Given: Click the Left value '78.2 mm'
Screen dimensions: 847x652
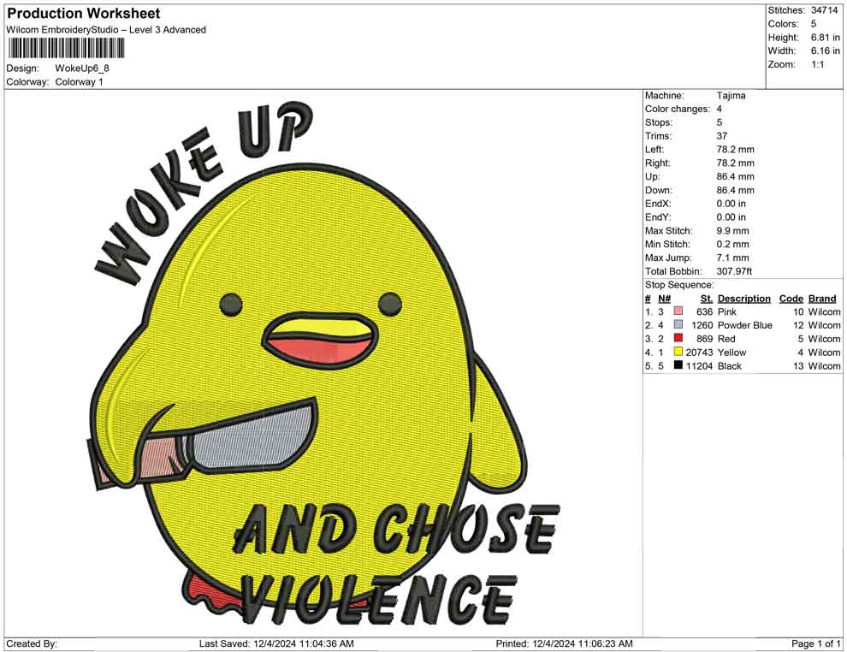Looking at the screenshot, I should pos(735,150).
